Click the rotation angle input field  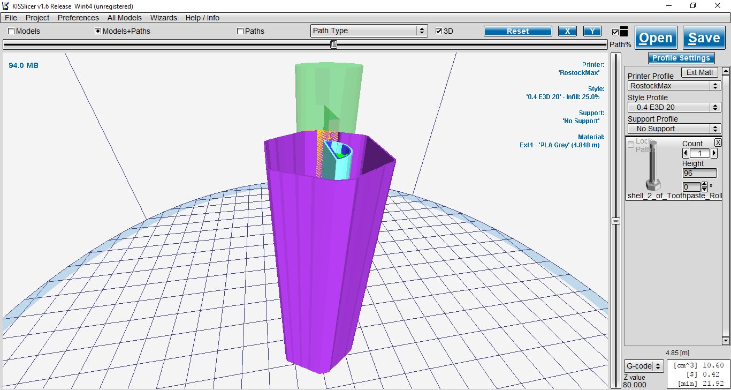click(x=691, y=187)
